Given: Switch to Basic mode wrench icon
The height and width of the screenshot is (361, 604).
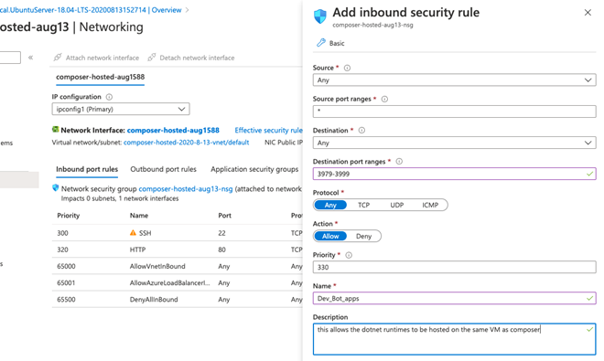Looking at the screenshot, I should (x=321, y=43).
